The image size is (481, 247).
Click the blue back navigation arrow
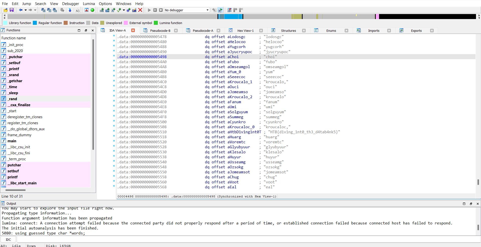[21, 10]
